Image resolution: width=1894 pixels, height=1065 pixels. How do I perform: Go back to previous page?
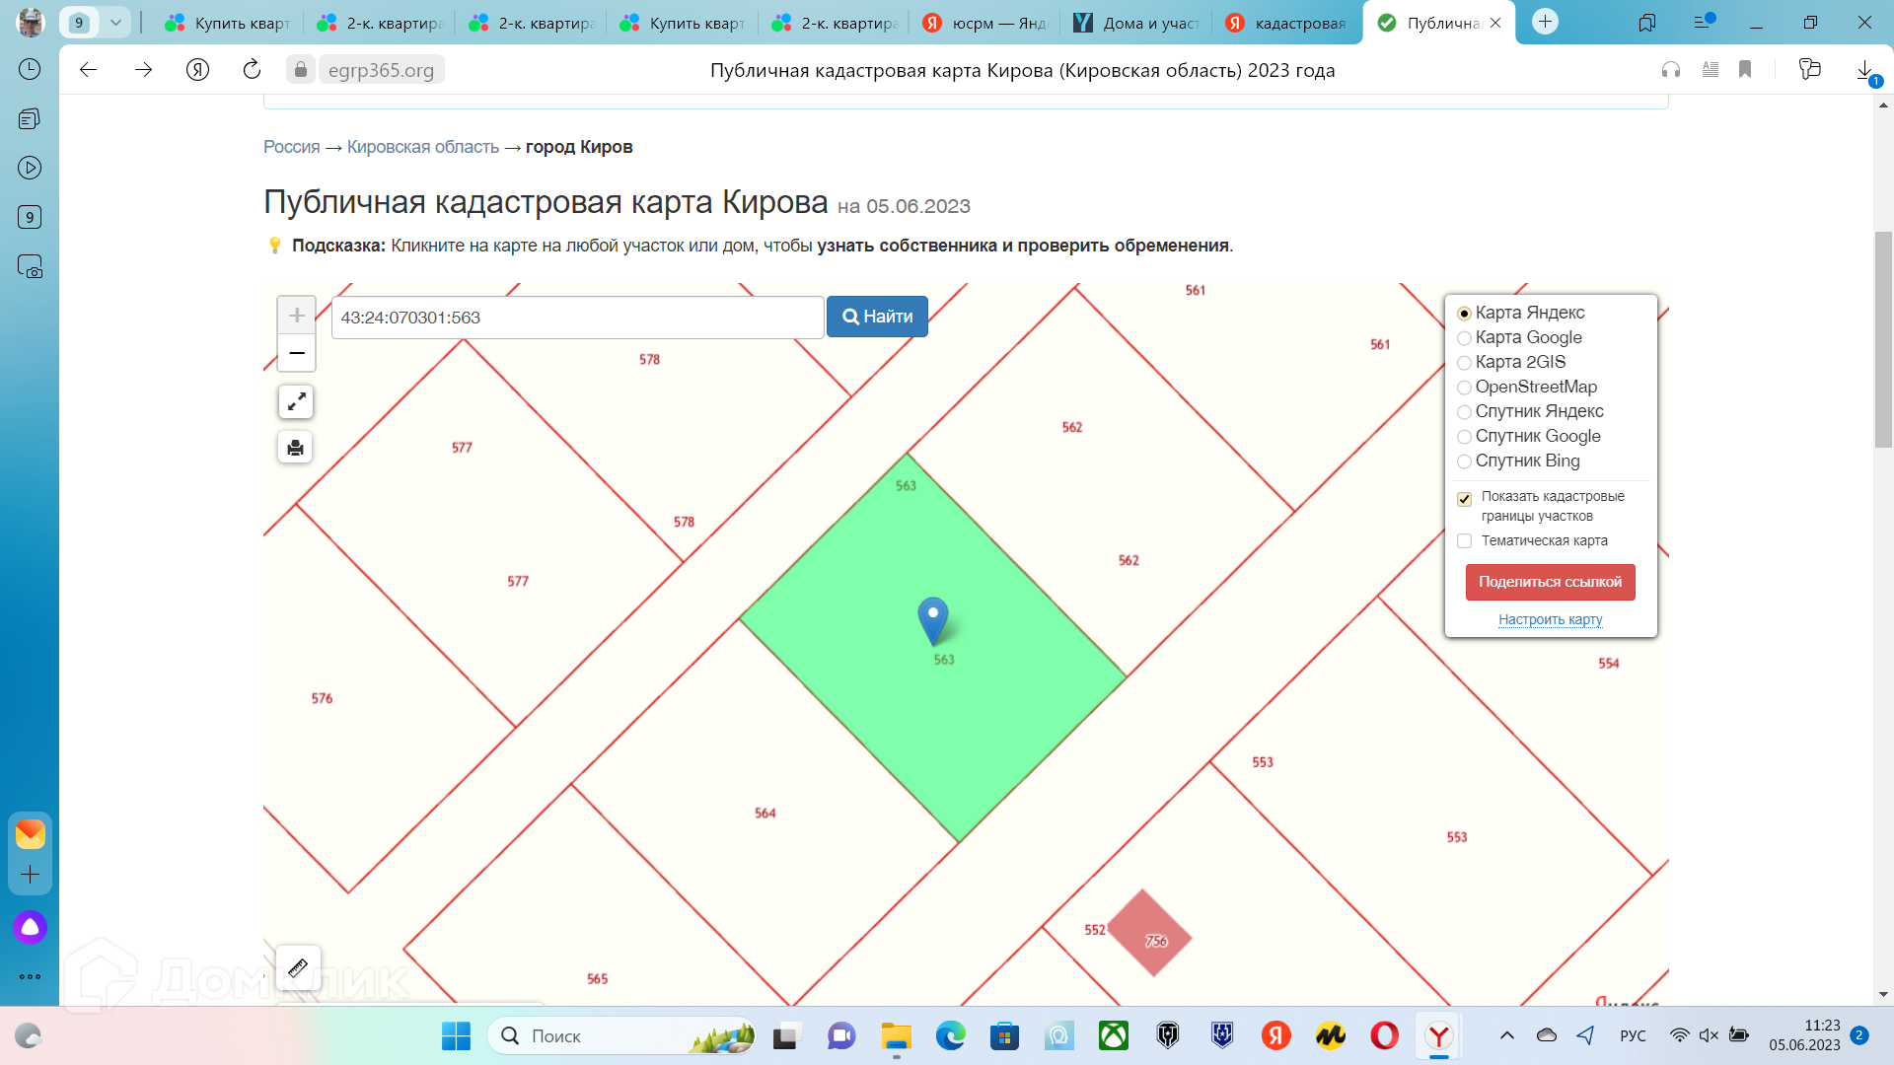(x=89, y=70)
